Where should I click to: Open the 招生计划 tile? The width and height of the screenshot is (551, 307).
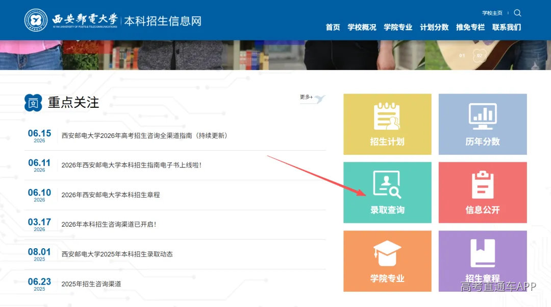(387, 124)
